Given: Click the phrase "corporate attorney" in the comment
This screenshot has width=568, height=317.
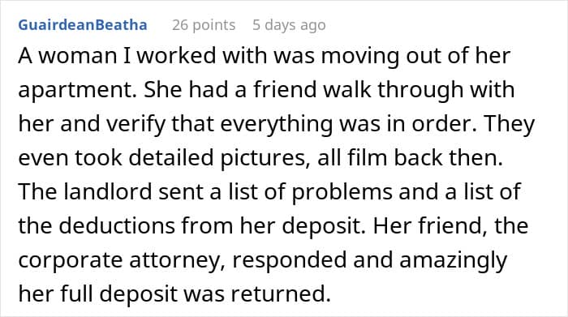Looking at the screenshot, I should (119, 260).
